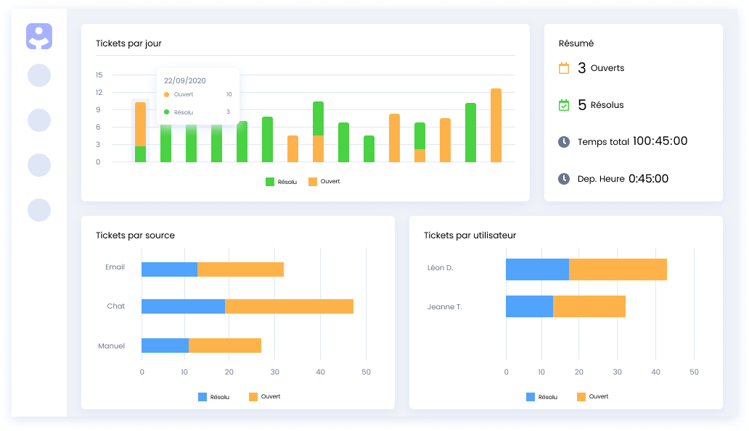Click the purple app logo icon
The image size is (749, 431).
(x=39, y=36)
